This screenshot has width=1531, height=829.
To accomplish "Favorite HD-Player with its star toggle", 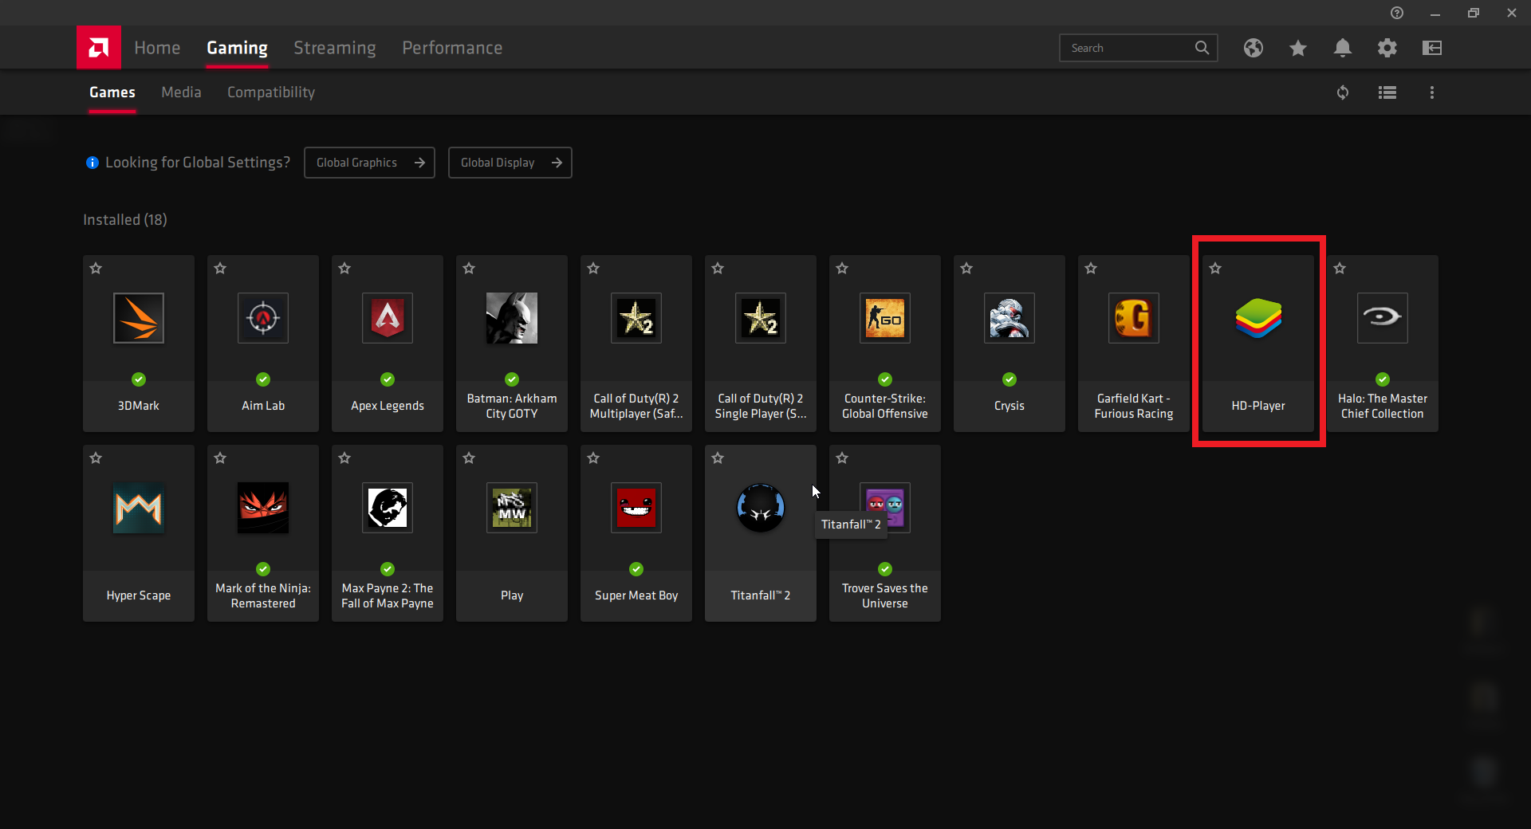I will tap(1215, 269).
